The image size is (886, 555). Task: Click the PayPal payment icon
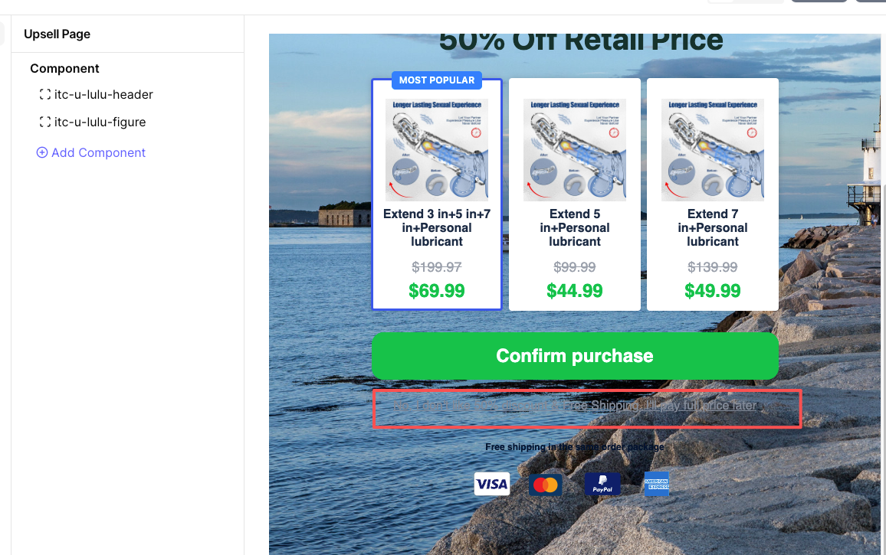602,485
